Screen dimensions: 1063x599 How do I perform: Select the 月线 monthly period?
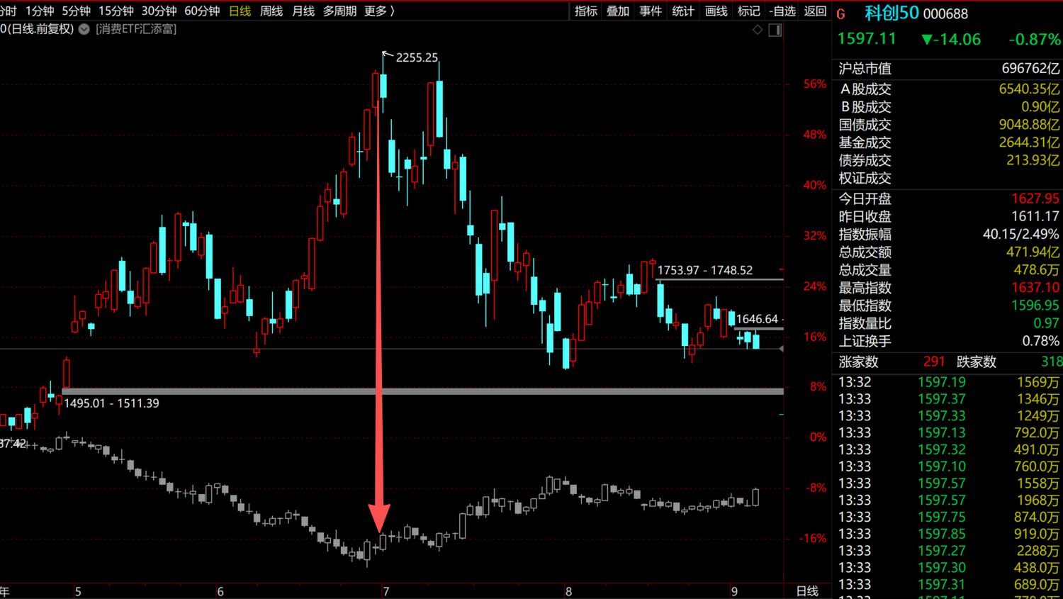pos(303,11)
